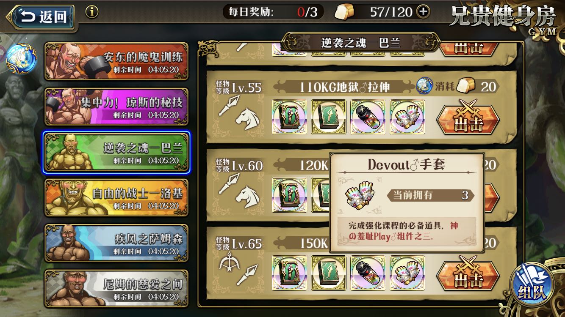Tap the info icon beside 返回
The image size is (565, 317).
(x=92, y=12)
